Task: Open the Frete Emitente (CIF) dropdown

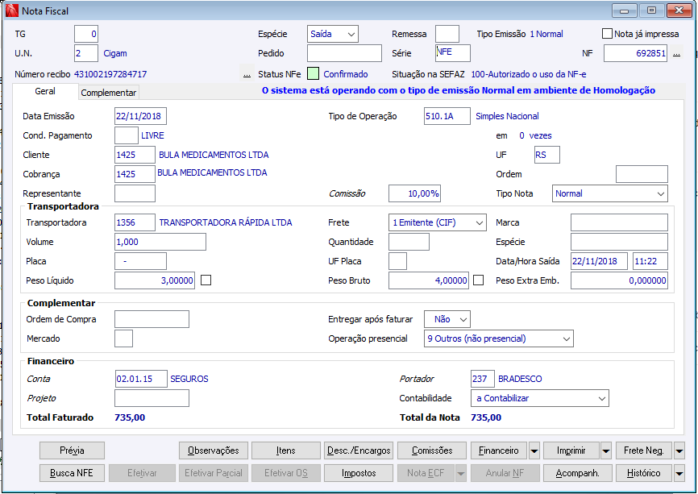Action: (x=437, y=222)
